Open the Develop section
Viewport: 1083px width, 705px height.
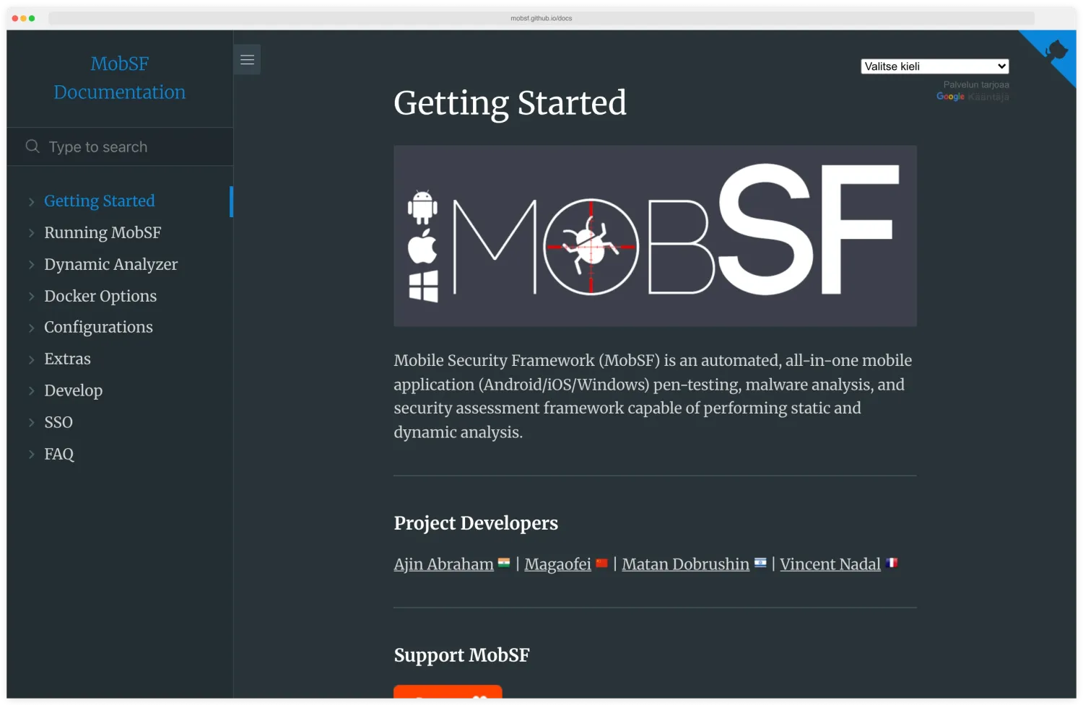coord(73,390)
